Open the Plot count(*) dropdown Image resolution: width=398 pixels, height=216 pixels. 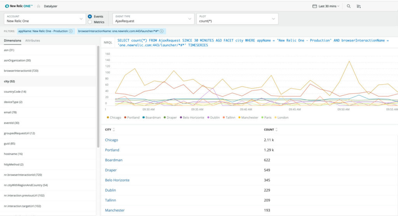[x=237, y=19]
